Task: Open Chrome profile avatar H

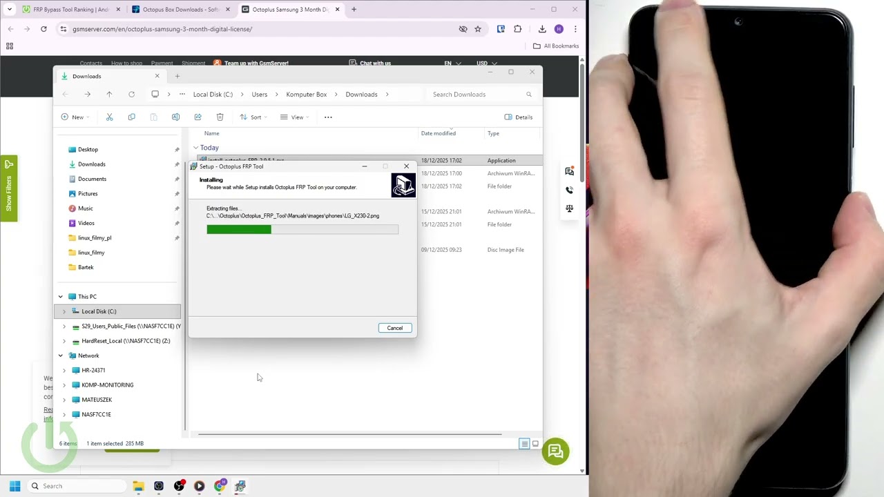Action: point(559,29)
